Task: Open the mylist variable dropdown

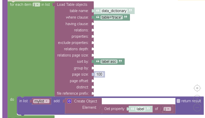Action: point(41,101)
